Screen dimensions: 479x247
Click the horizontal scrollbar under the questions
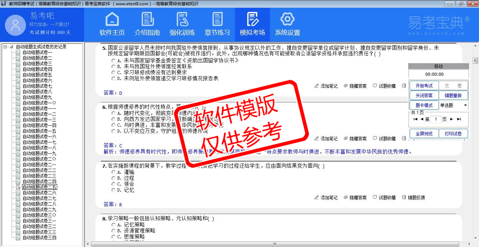(275, 244)
